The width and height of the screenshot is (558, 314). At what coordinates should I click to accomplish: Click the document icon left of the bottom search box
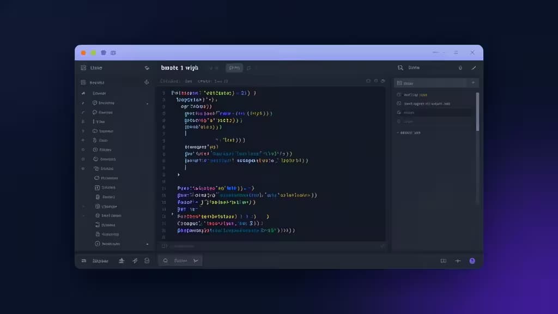147,261
